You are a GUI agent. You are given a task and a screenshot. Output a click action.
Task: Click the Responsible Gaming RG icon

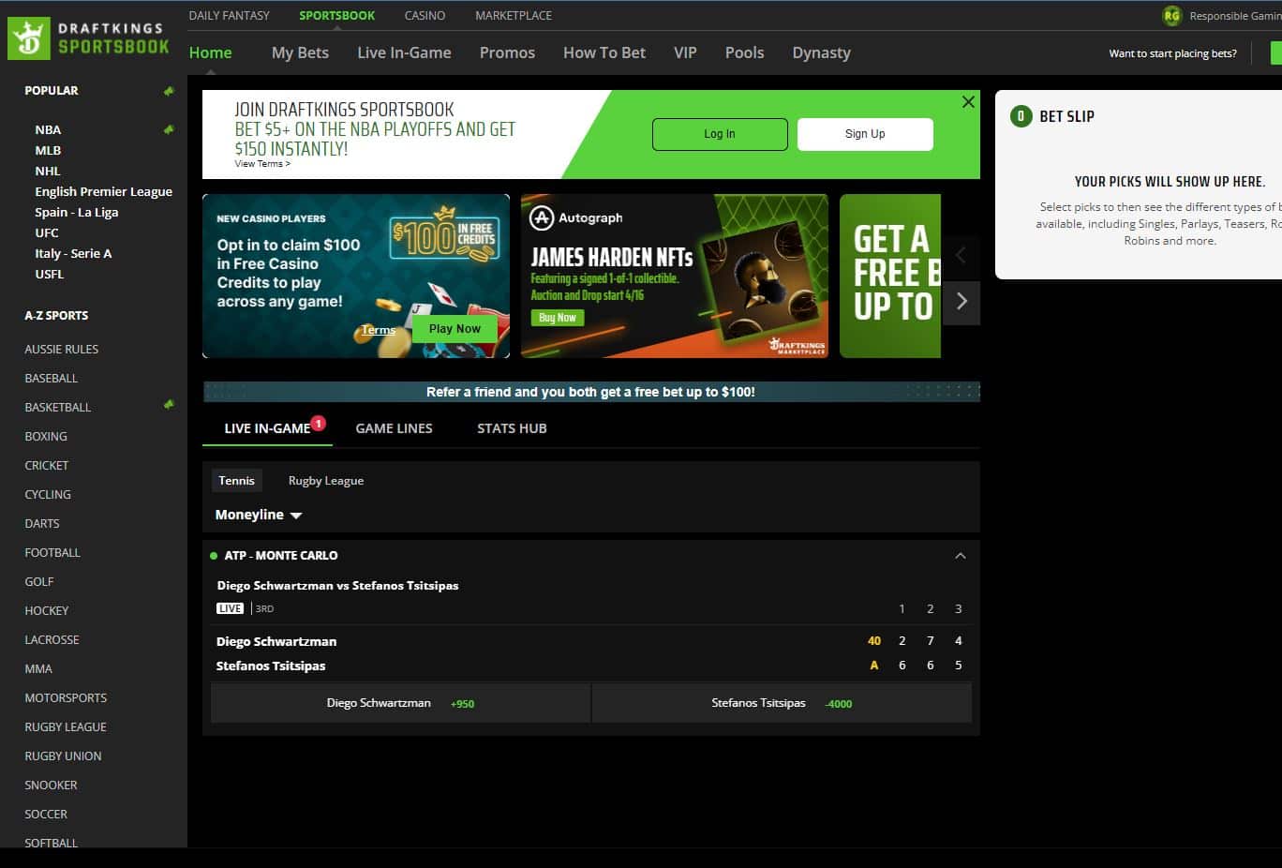coord(1171,16)
